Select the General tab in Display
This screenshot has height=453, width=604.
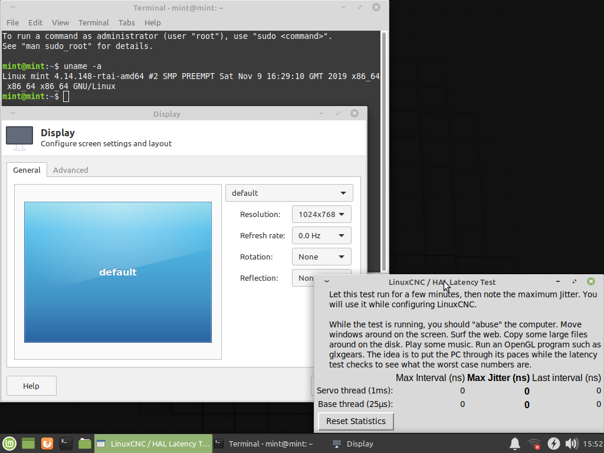tap(27, 170)
